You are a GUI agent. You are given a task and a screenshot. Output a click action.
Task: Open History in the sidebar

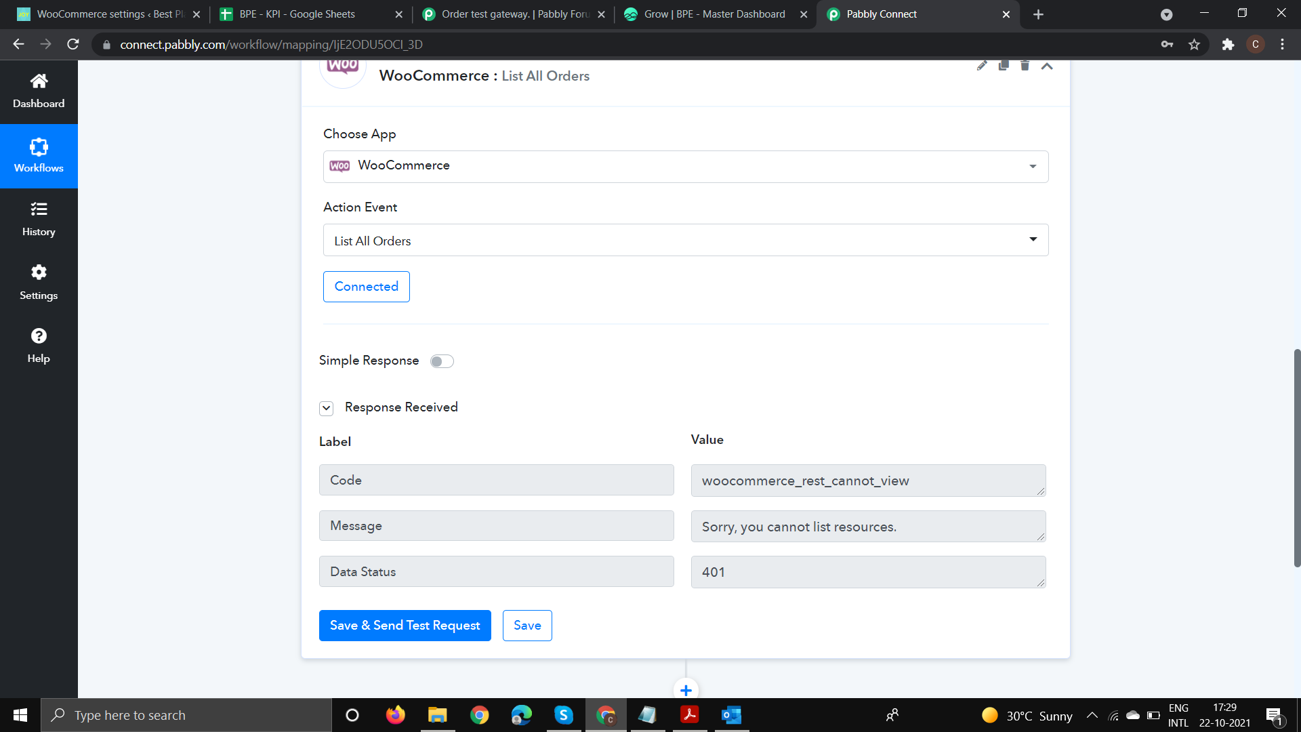pos(39,220)
